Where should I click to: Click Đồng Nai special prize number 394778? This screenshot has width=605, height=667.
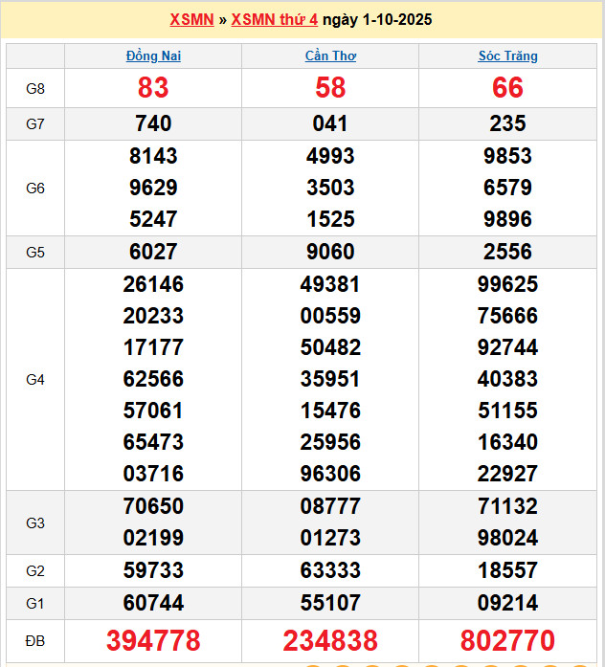tap(153, 640)
